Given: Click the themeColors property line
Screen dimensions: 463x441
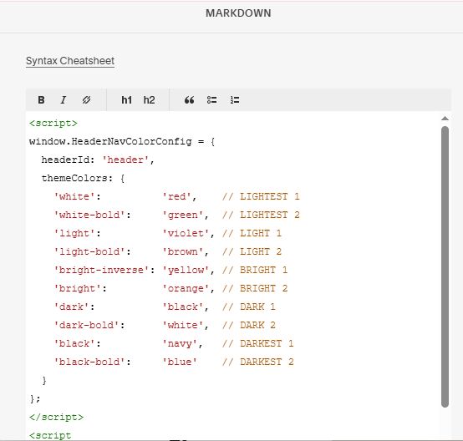Looking at the screenshot, I should click(x=83, y=178).
